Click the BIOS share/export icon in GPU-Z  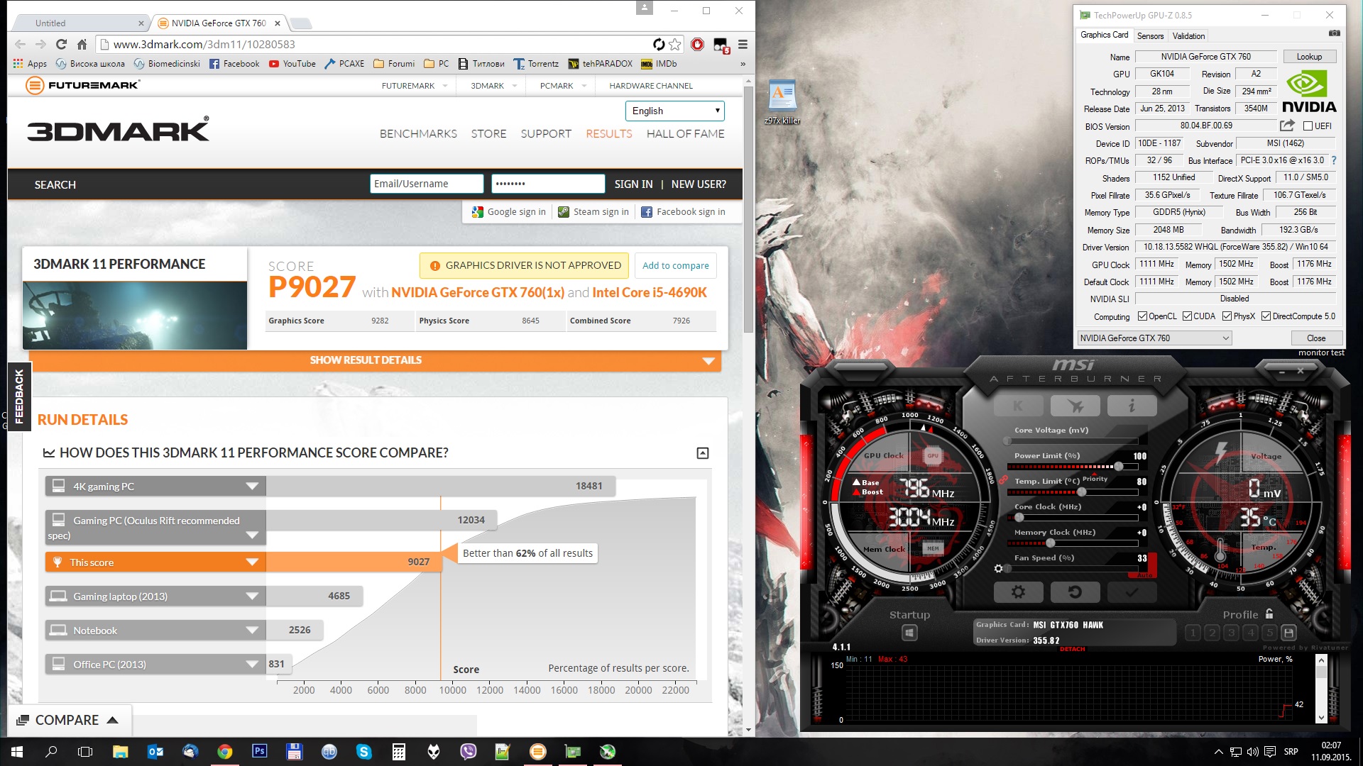pos(1287,126)
